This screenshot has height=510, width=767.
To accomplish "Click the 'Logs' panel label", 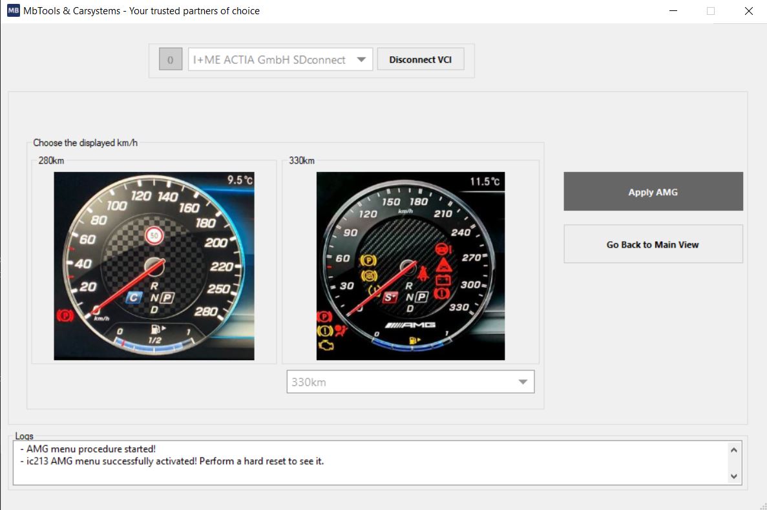I will [x=24, y=436].
